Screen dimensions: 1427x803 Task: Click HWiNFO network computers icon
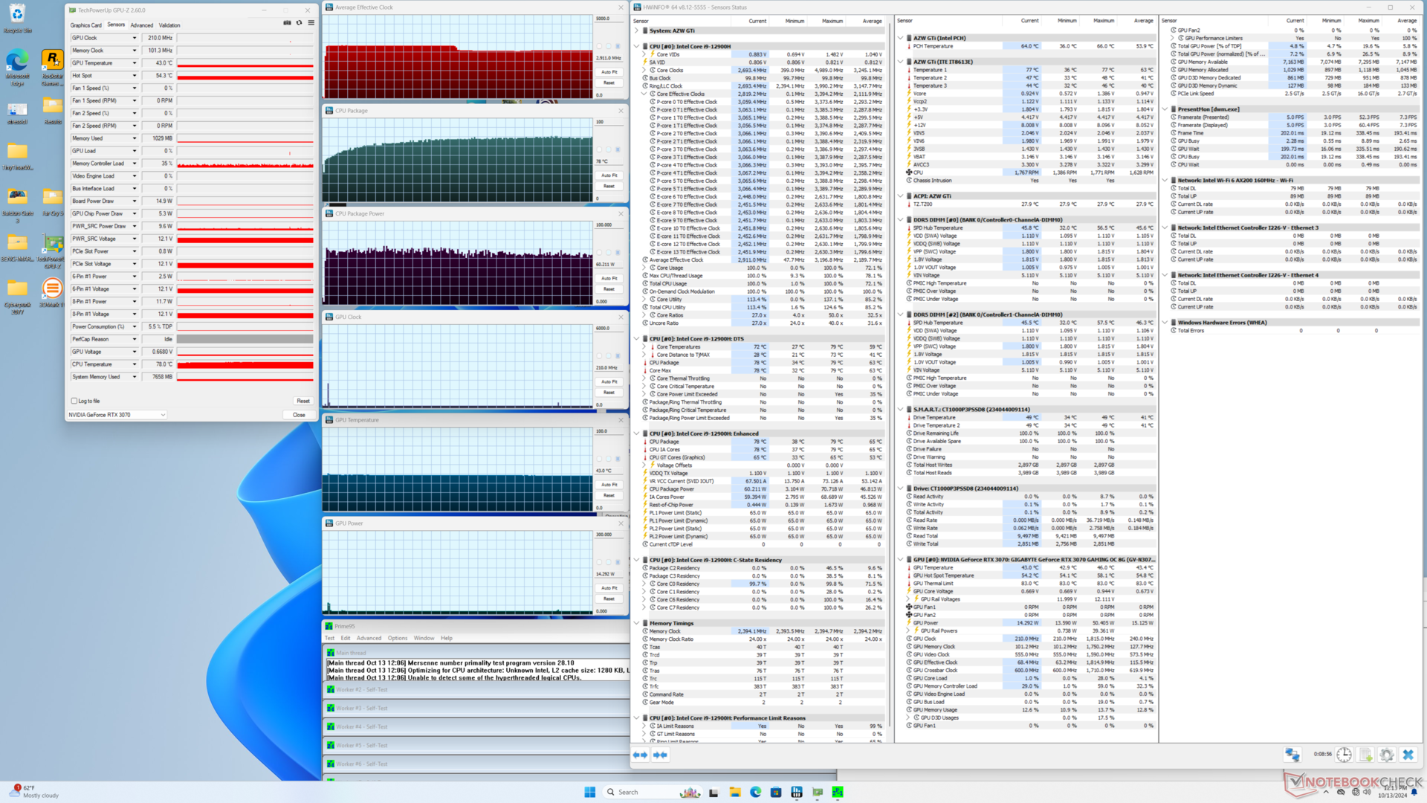pyautogui.click(x=1292, y=755)
